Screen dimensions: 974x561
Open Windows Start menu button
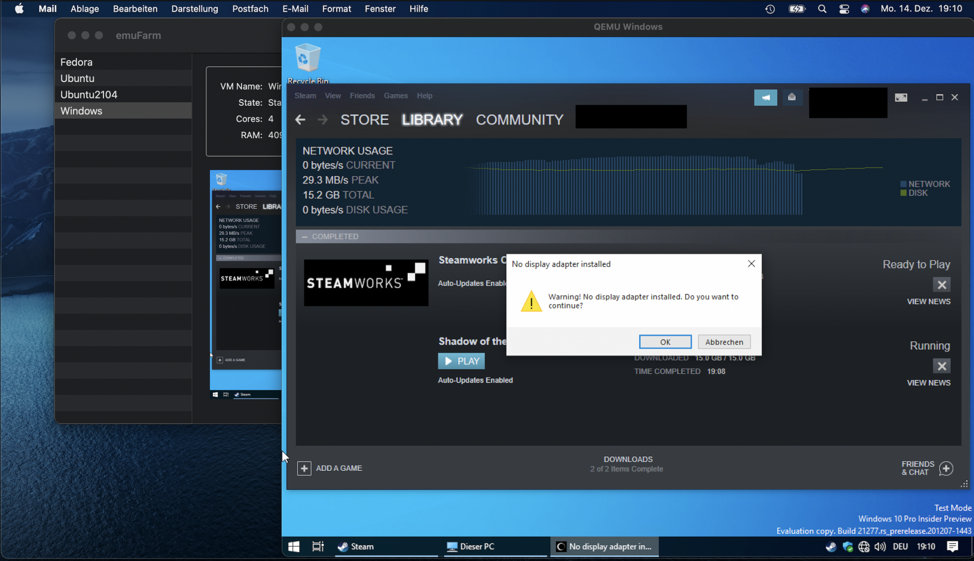(x=294, y=546)
